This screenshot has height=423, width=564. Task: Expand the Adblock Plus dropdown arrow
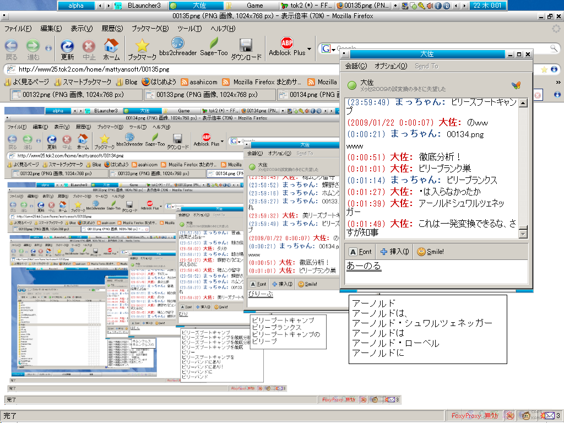click(310, 48)
